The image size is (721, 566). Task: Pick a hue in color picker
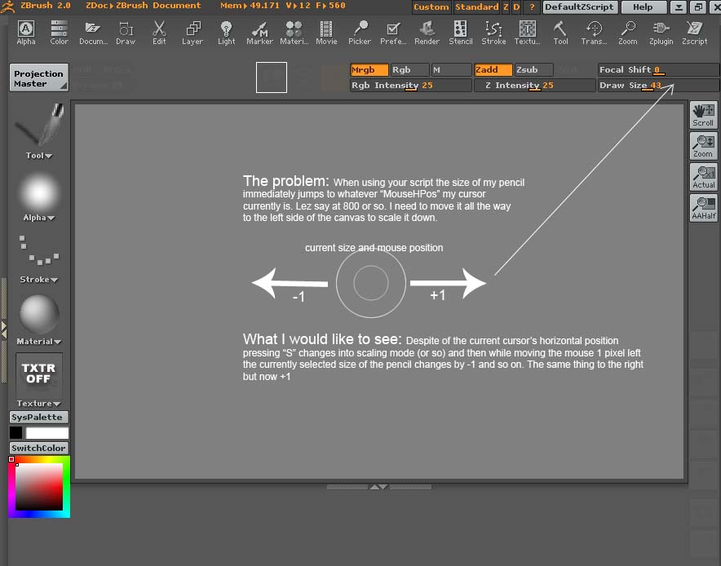[39, 513]
